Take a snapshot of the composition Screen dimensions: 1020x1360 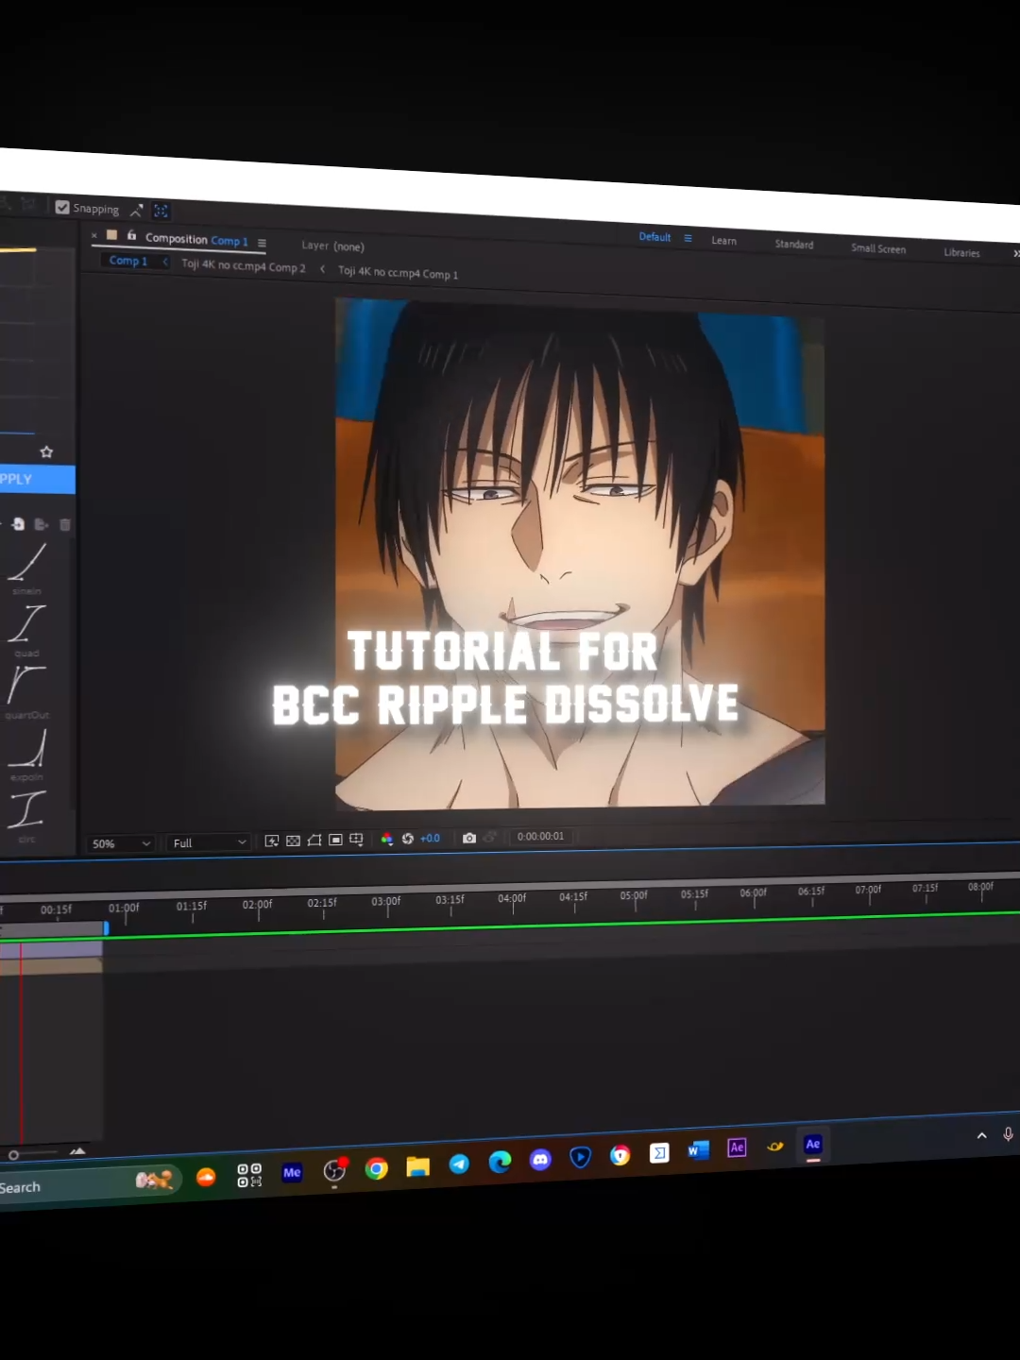469,838
